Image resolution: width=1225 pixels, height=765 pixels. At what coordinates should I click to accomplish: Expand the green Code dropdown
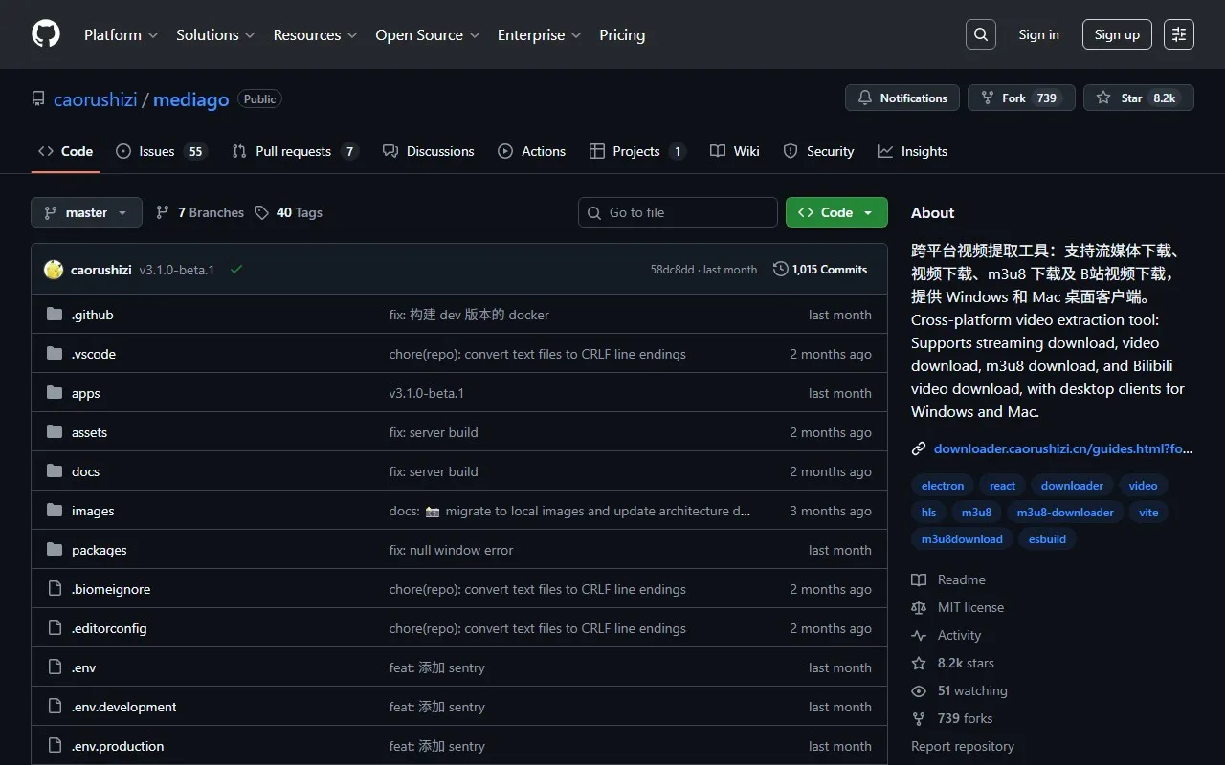(x=835, y=212)
